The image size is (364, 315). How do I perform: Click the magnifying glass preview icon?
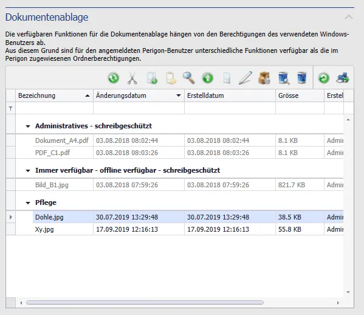pos(188,78)
